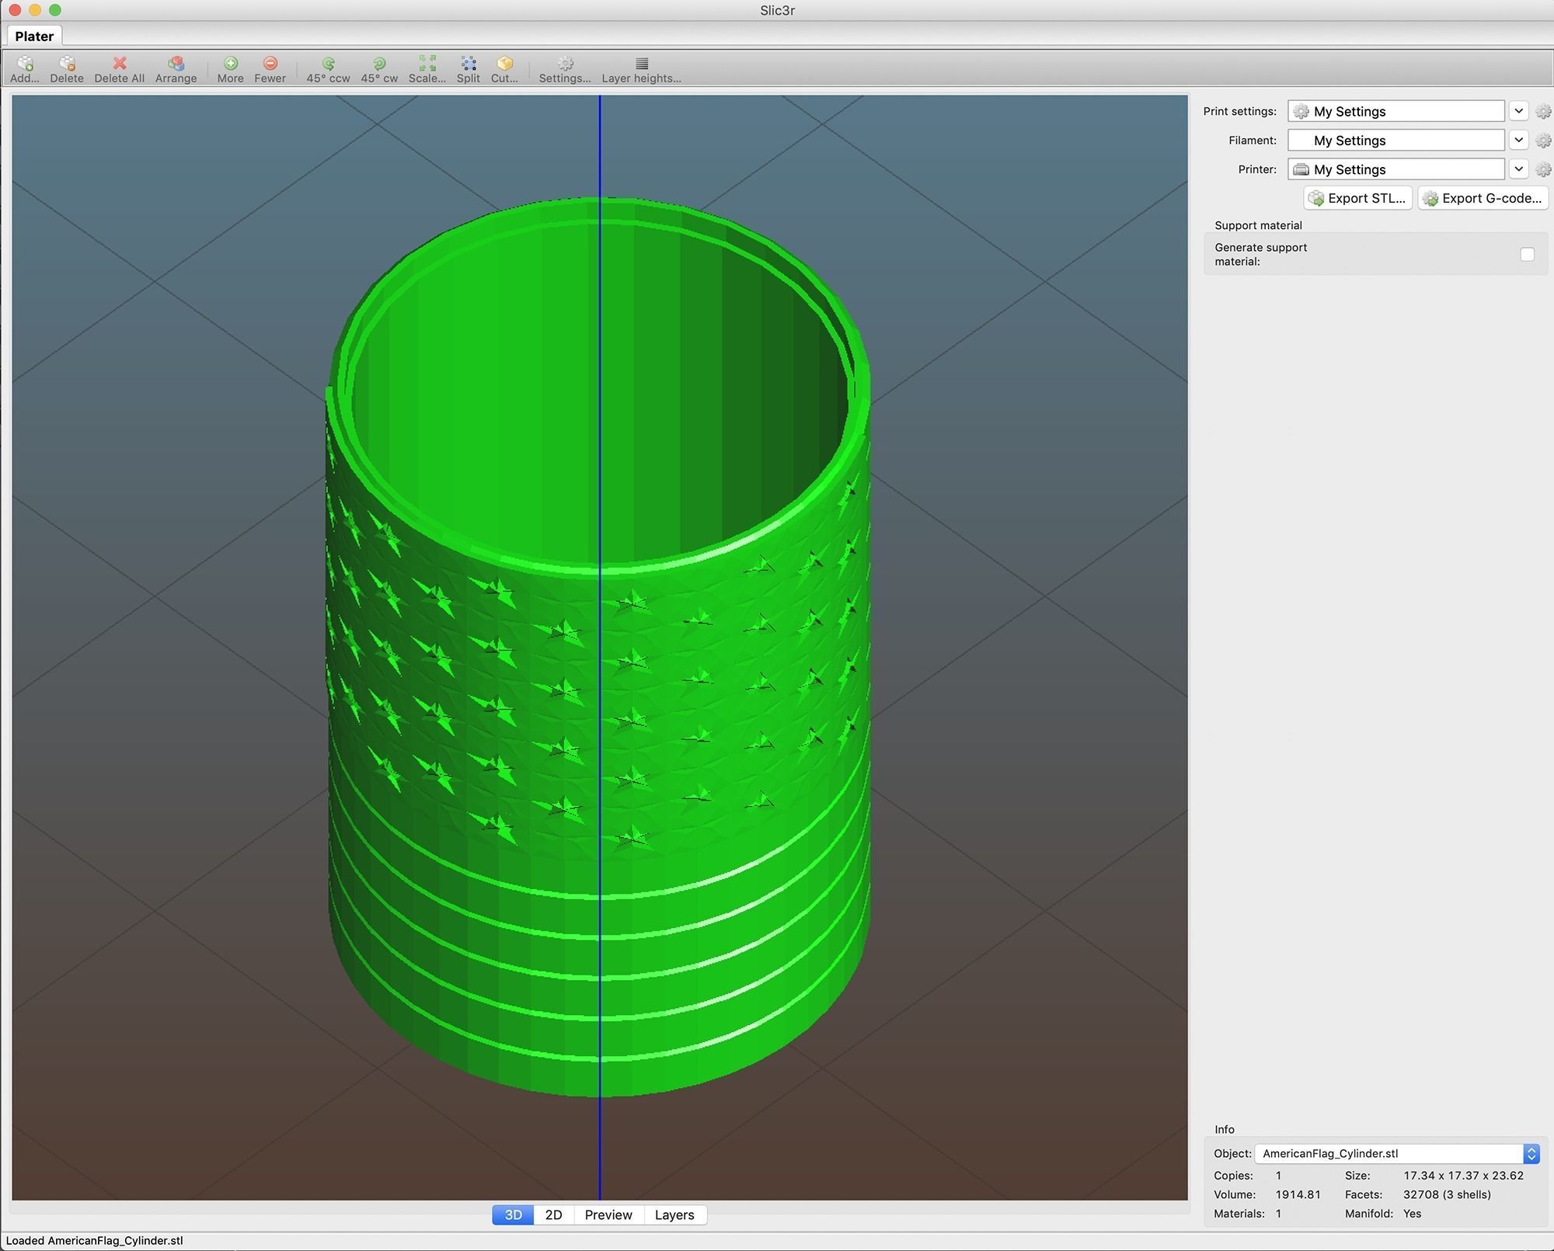Click the Export G-code button
The height and width of the screenshot is (1251, 1554).
pos(1483,198)
